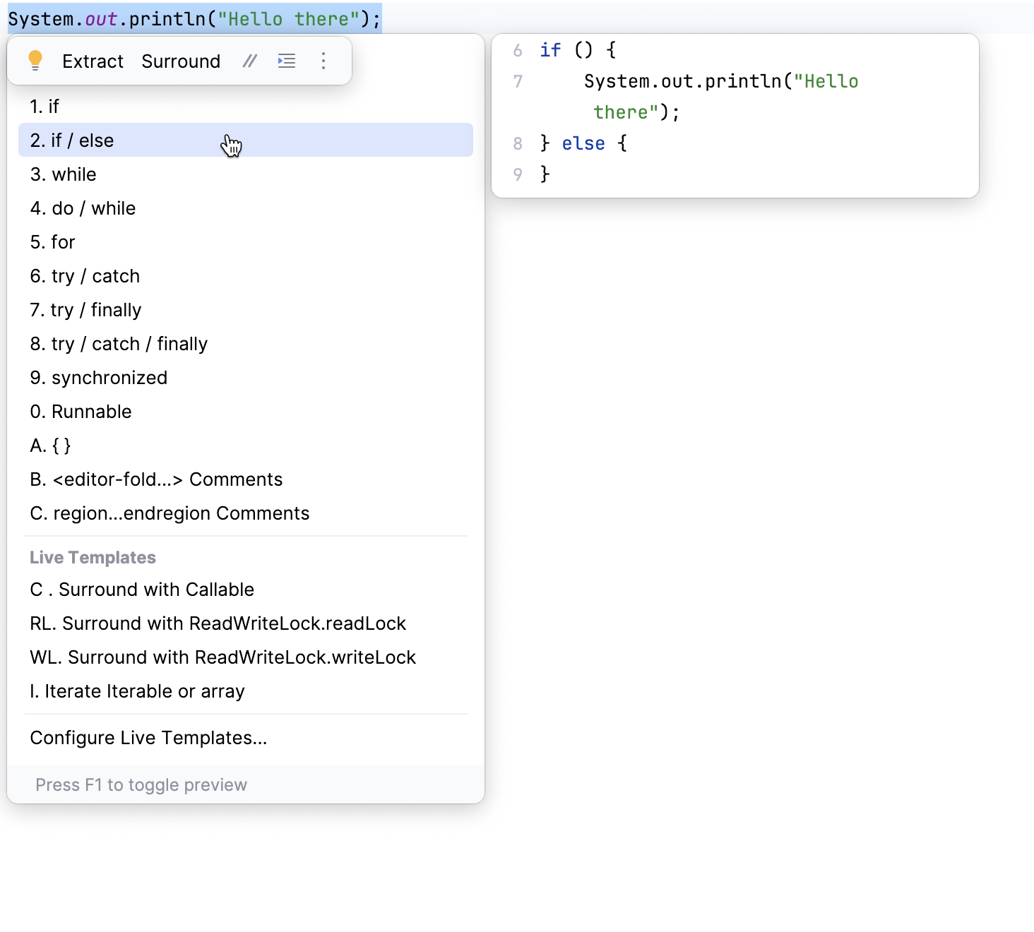
Task: Select 'Surround with ReadWriteLock.readLock' template
Action: (x=218, y=623)
